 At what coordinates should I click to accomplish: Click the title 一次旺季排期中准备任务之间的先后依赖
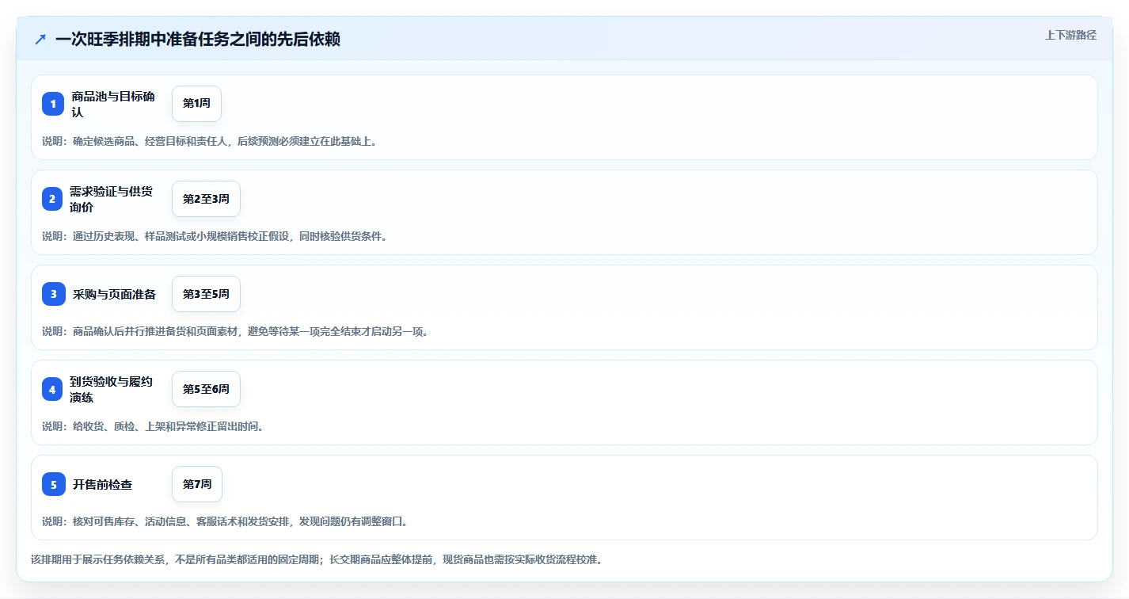(198, 39)
